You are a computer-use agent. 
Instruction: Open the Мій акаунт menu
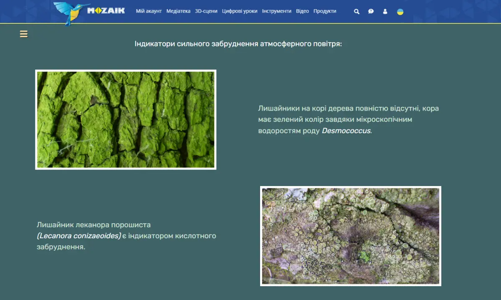point(149,11)
